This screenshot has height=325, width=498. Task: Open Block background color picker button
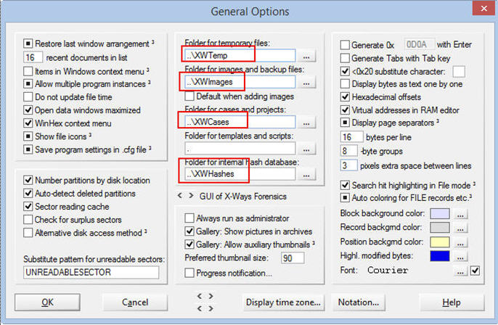pos(462,214)
